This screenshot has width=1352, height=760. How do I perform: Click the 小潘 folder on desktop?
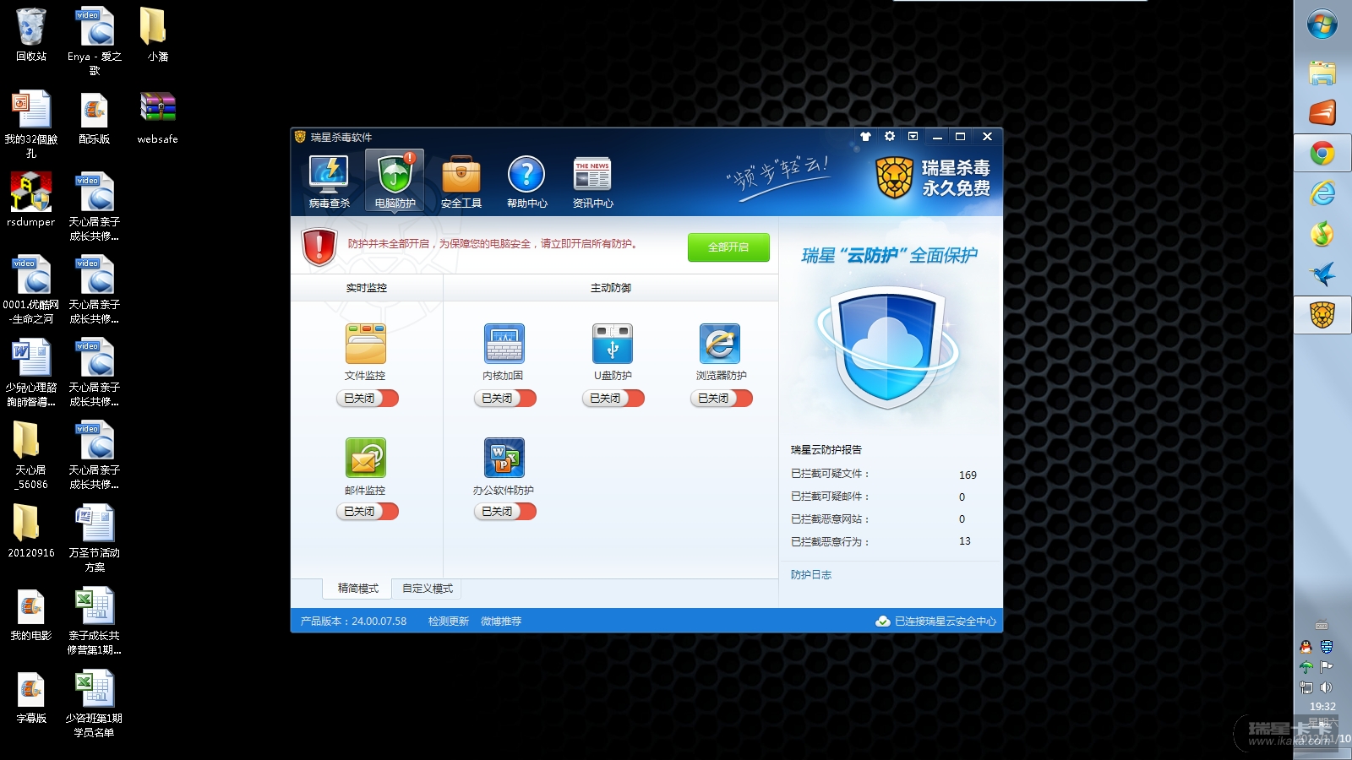[157, 35]
